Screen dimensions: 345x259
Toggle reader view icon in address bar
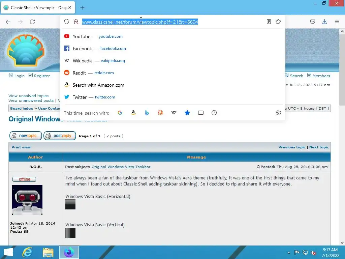(x=269, y=22)
